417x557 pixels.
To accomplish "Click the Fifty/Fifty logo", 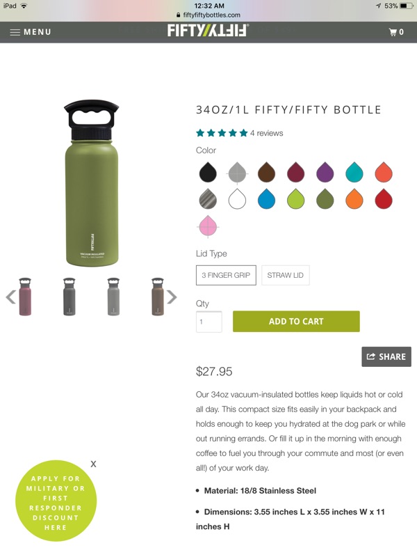I will (208, 31).
